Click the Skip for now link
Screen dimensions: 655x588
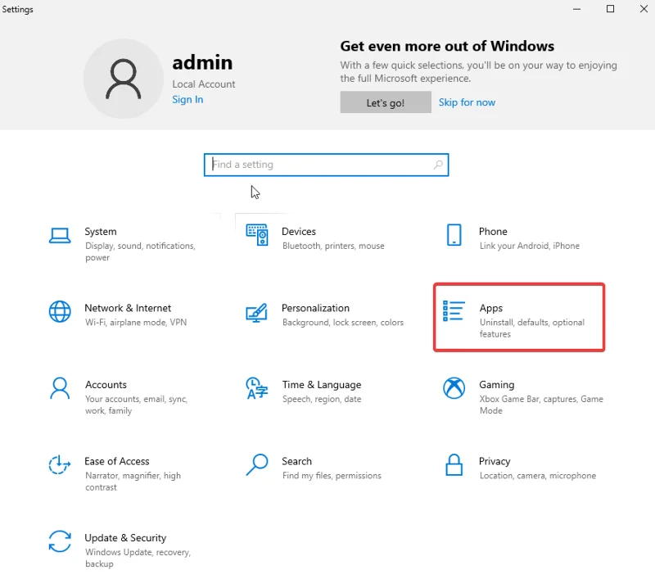pos(467,102)
